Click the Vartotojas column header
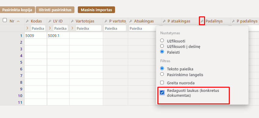Viewport: 259px width, 118px height. tap(85, 21)
